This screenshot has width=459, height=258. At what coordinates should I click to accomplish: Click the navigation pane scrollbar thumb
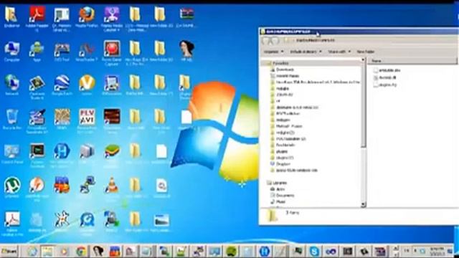(364, 105)
